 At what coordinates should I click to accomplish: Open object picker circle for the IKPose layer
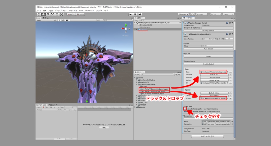point(228,98)
